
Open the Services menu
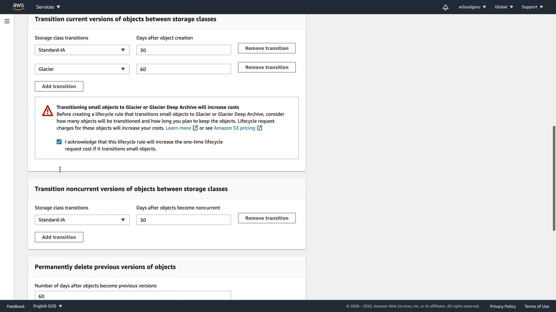coord(48,7)
